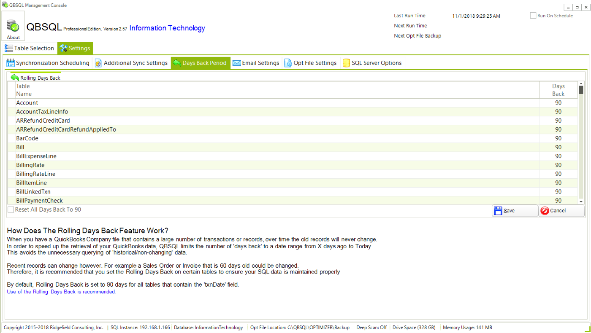
Task: Click the Opt File Location status entry
Action: coord(300,328)
